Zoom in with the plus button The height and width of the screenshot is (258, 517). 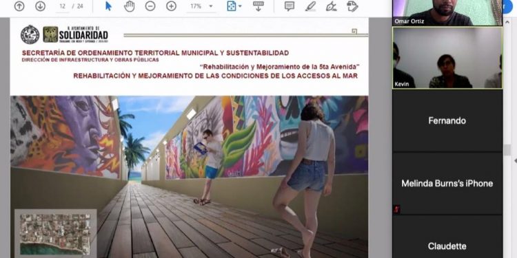tap(171, 6)
